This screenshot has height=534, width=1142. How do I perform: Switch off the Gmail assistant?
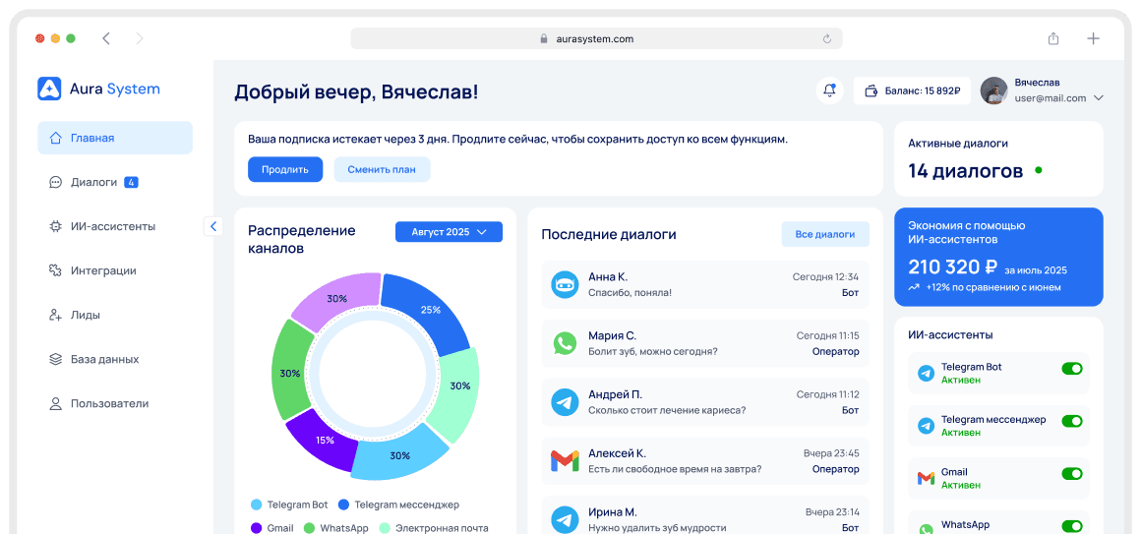(1072, 474)
